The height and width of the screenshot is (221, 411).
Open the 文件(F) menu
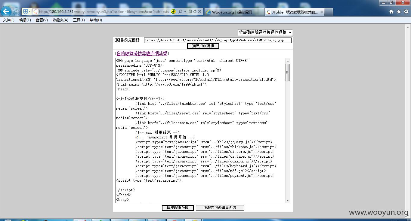9,20
